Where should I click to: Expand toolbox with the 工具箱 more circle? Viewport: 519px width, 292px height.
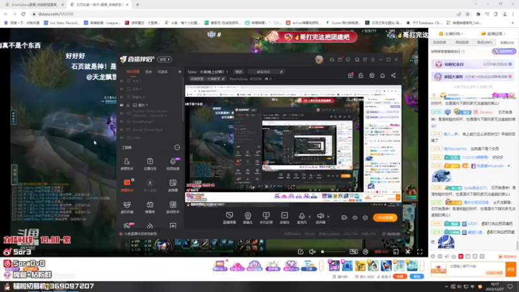pos(177,147)
